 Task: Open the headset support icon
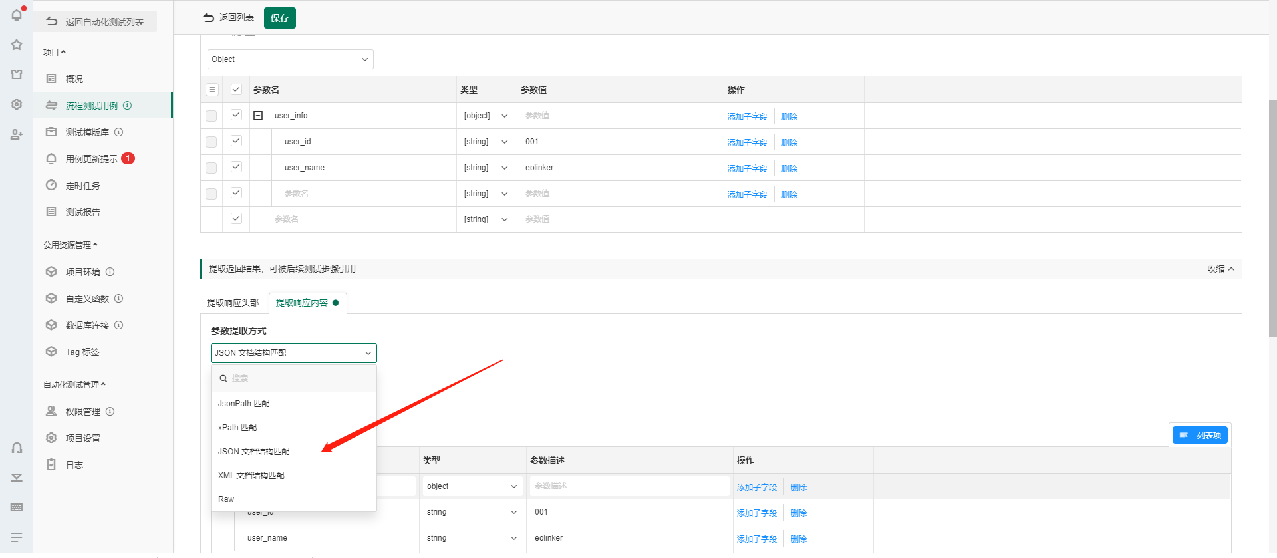[x=17, y=448]
